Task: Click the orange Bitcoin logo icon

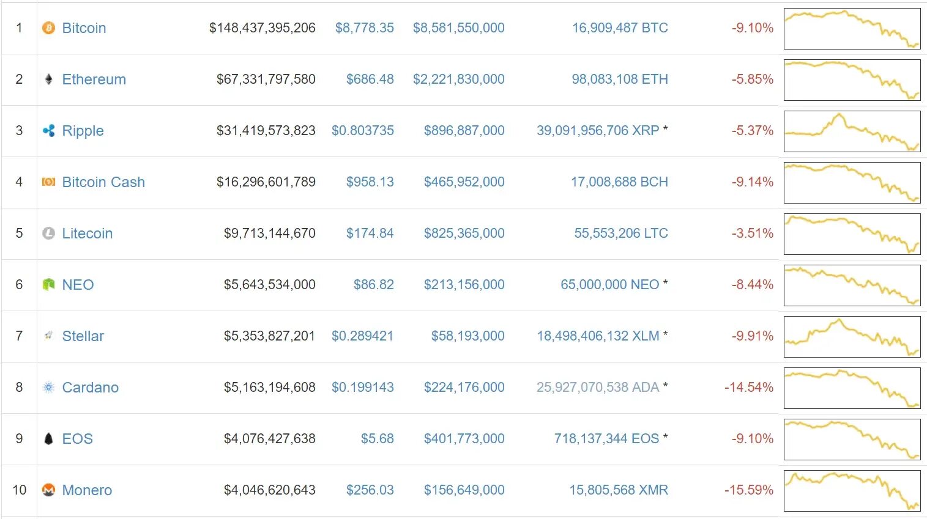Action: point(48,28)
